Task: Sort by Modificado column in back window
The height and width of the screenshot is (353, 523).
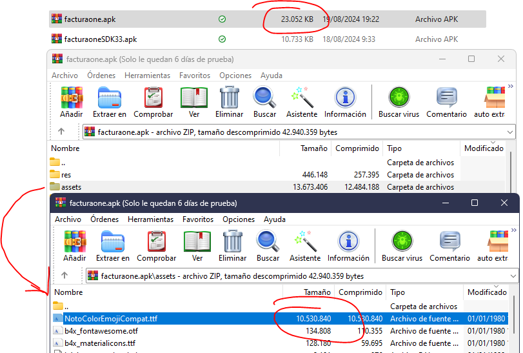Action: [x=482, y=148]
